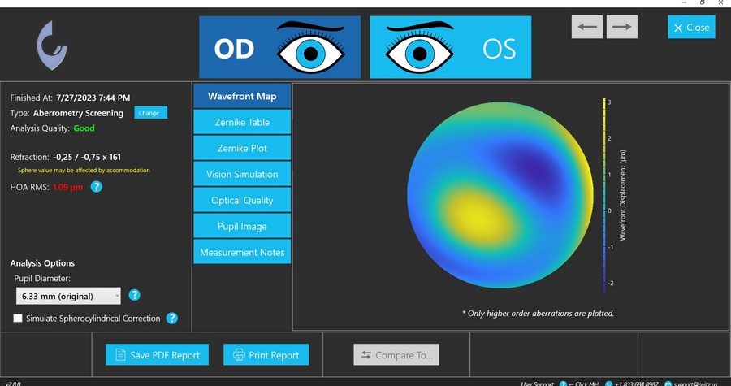
Task: Select the OD right eye button
Action: tap(279, 49)
